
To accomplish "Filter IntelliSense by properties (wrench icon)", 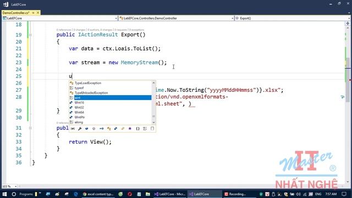I will [x=80, y=129].
